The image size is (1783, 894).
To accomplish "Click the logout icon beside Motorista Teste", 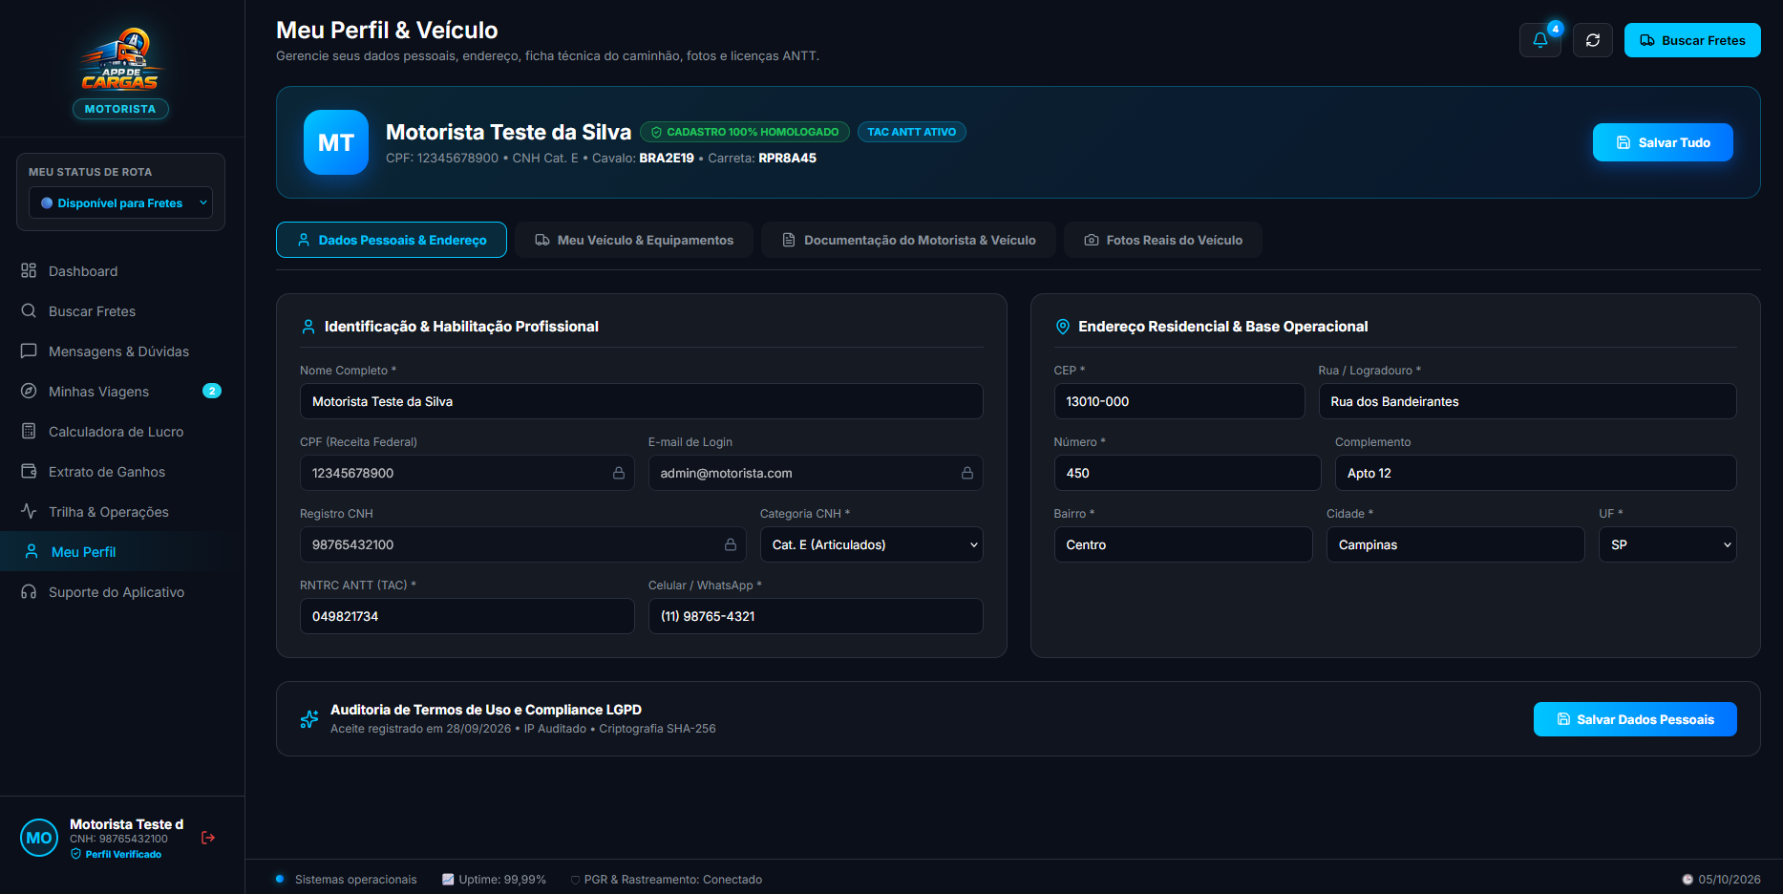I will [208, 838].
